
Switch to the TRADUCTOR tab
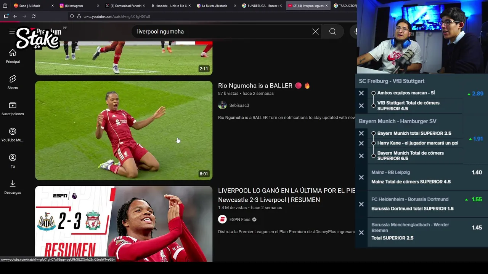click(345, 6)
